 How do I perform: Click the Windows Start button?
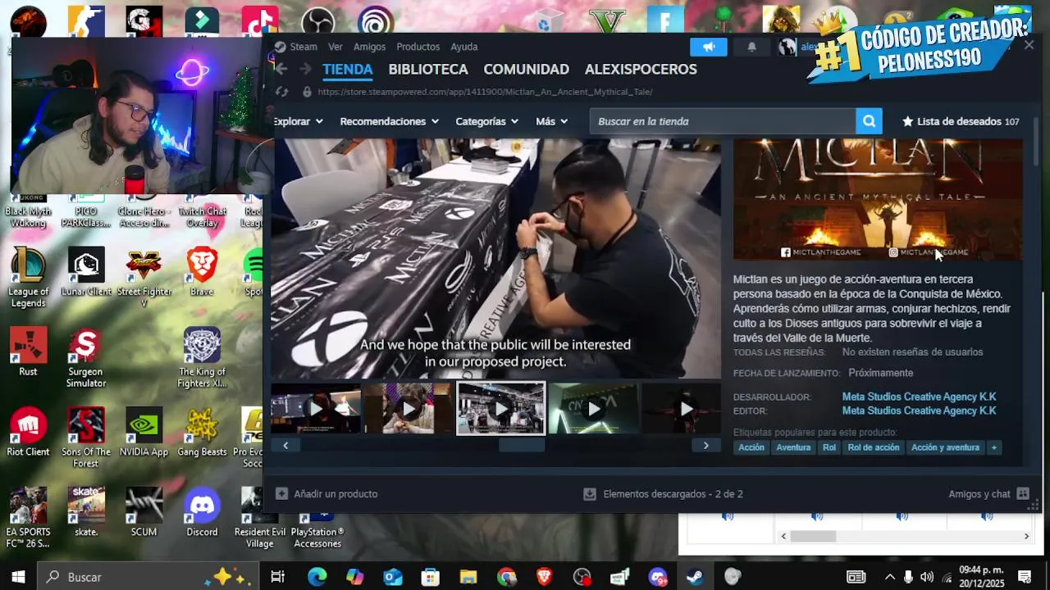click(x=18, y=577)
